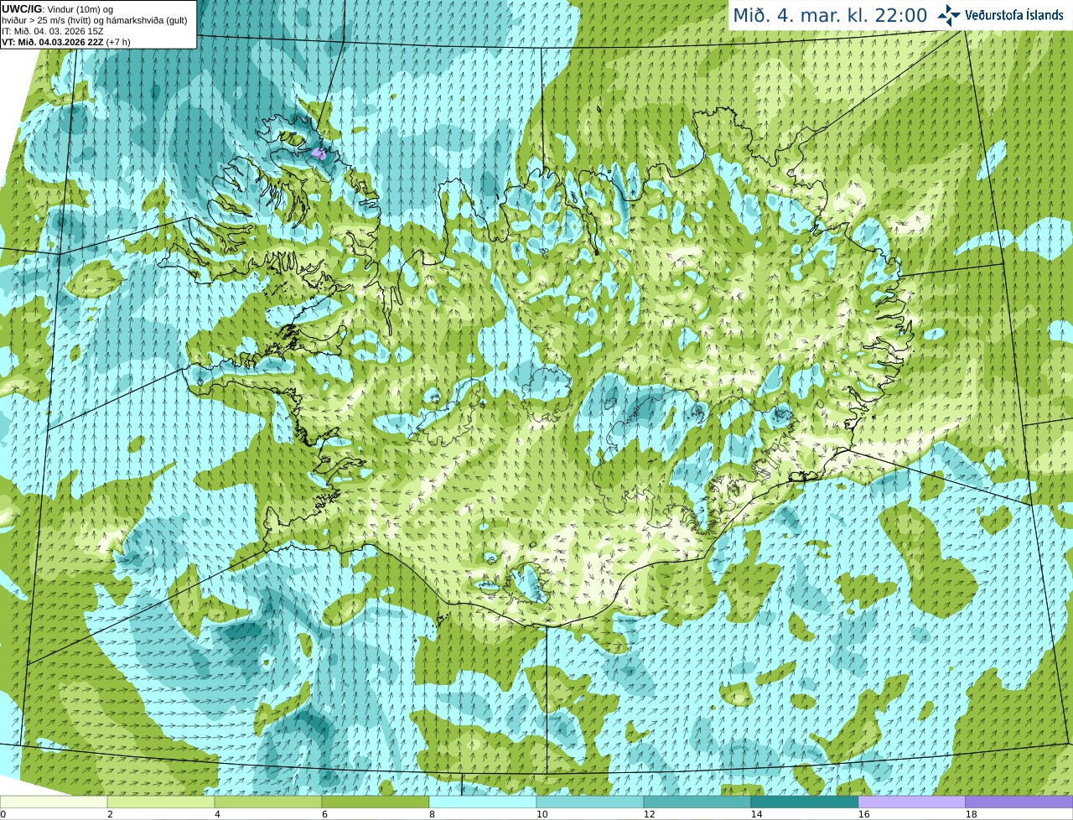Click the '12' label on the wind scale
Viewport: 1073px width, 820px height.
click(x=649, y=814)
